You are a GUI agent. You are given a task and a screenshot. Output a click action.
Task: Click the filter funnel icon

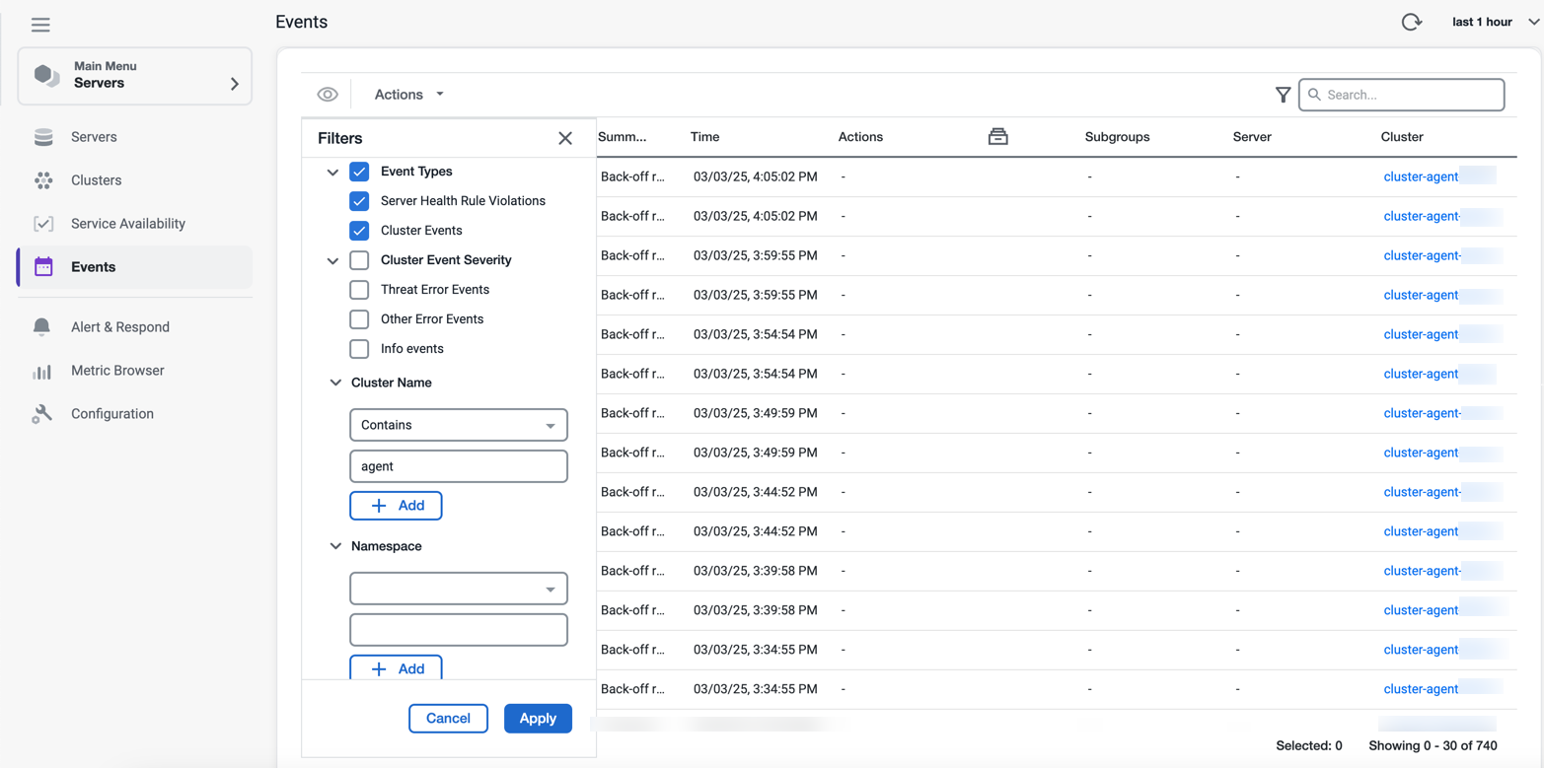(1283, 95)
